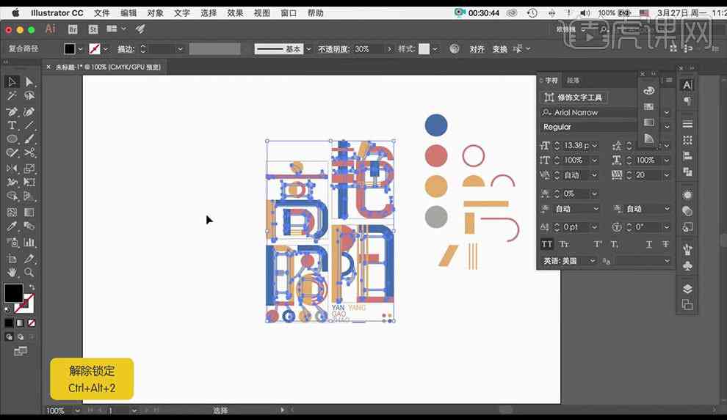Choose the Scale tool
This screenshot has width=727, height=420.
pos(29,169)
